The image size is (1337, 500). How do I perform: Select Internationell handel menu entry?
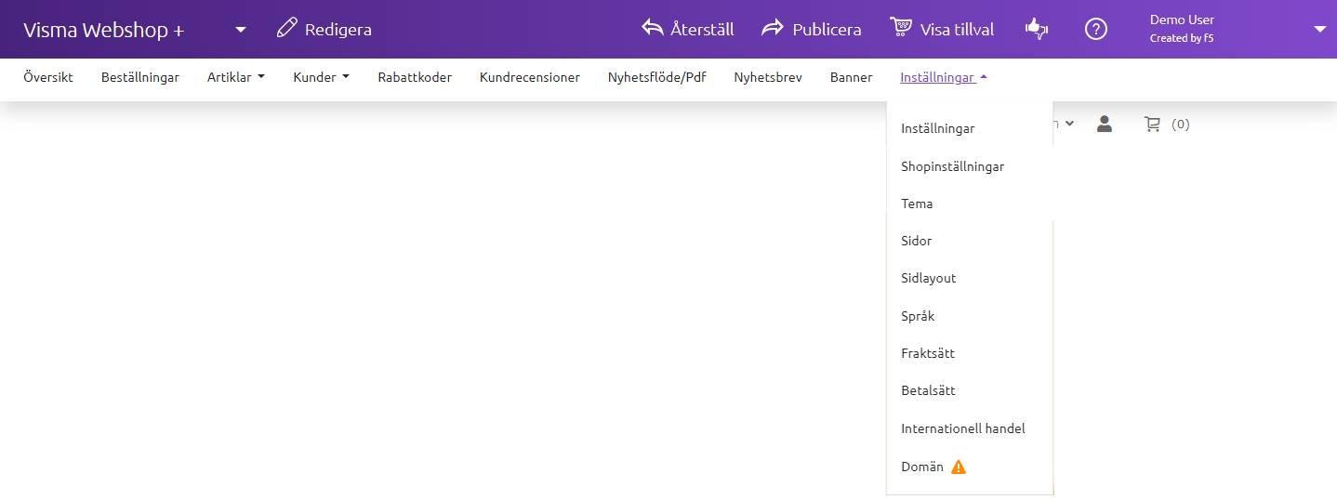(x=962, y=428)
